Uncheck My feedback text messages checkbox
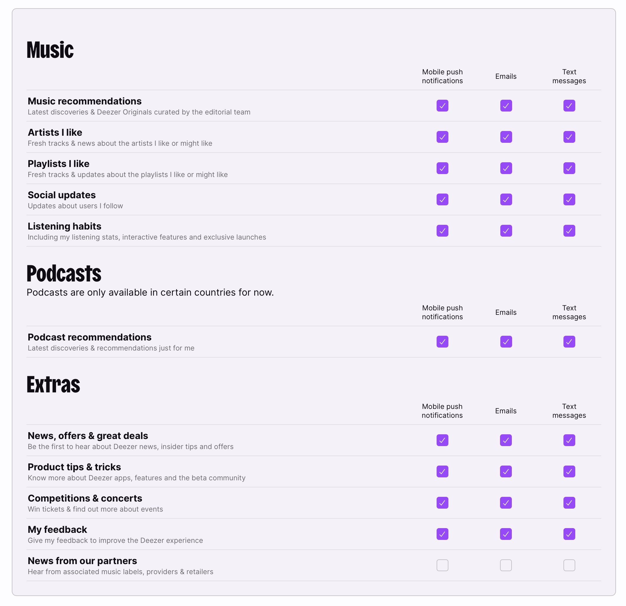Viewport: 626px width, 606px height. point(569,534)
